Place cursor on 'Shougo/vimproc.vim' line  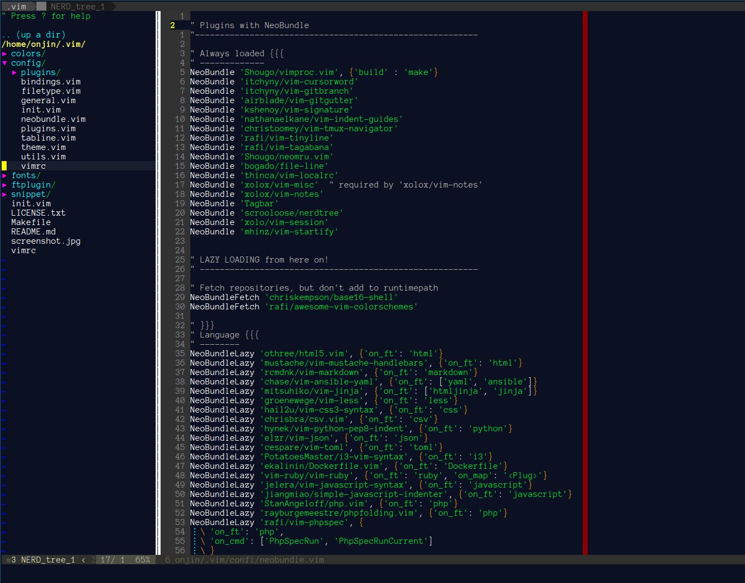[x=314, y=72]
